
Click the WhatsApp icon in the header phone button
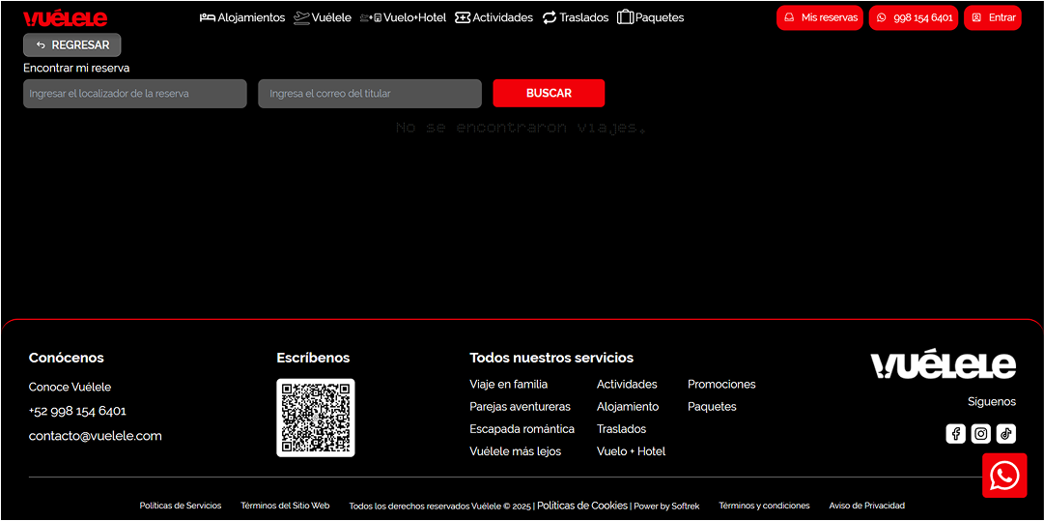tap(882, 18)
